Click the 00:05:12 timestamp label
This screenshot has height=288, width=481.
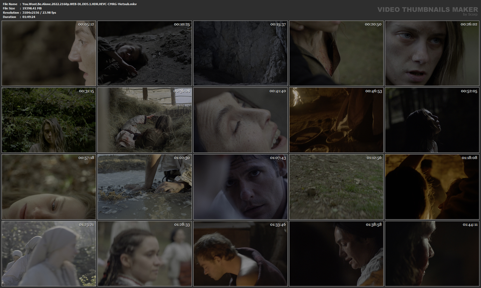tap(86, 24)
